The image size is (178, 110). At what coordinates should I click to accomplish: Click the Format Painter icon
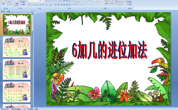(10, 5)
